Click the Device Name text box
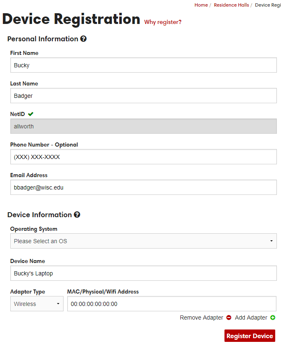Screen dimensions: 281x346 point(143,273)
